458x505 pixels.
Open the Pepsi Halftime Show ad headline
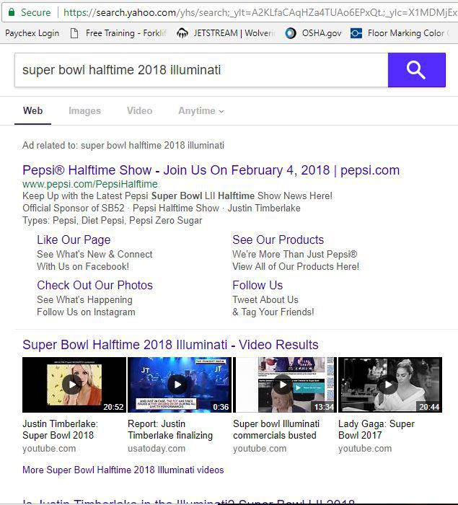coord(211,170)
